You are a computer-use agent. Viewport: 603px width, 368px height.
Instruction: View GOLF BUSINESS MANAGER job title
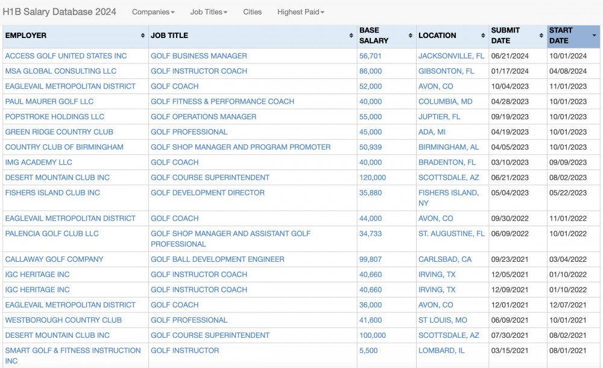point(199,56)
